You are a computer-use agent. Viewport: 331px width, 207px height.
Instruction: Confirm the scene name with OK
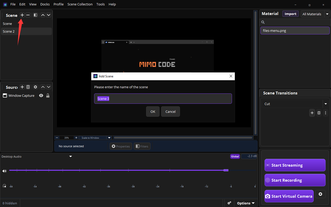tap(153, 112)
